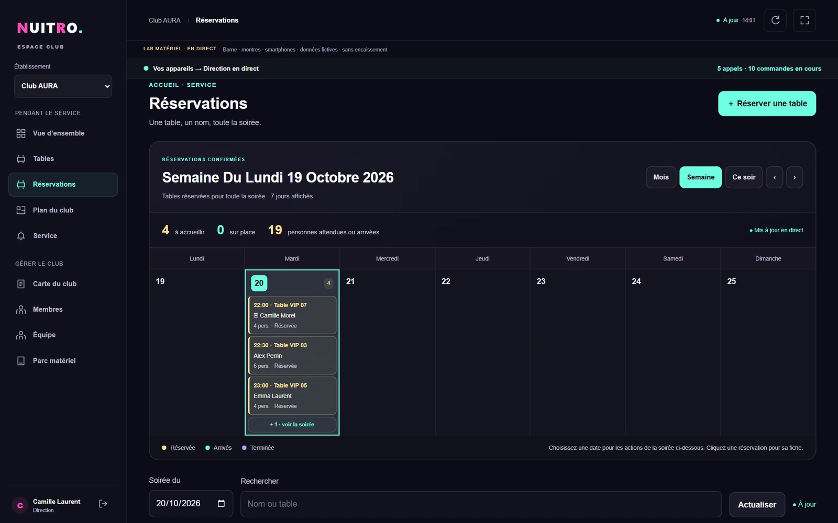Switch to Ce soir view

(x=744, y=177)
